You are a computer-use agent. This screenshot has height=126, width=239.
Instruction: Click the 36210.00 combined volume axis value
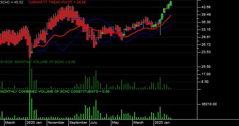(209, 104)
